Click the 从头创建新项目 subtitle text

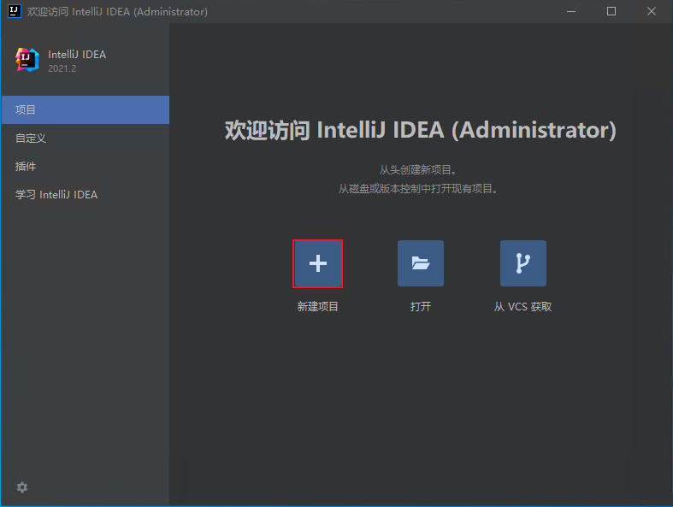coord(418,170)
